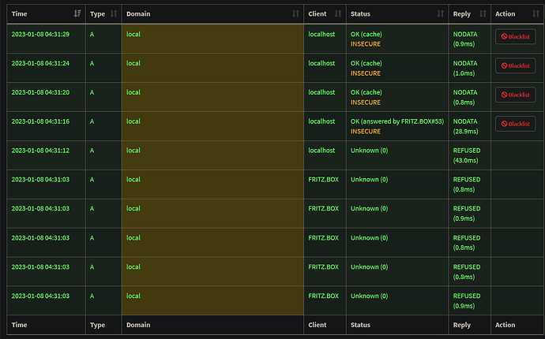Blacklist the 04:31:24 local query

pos(515,65)
